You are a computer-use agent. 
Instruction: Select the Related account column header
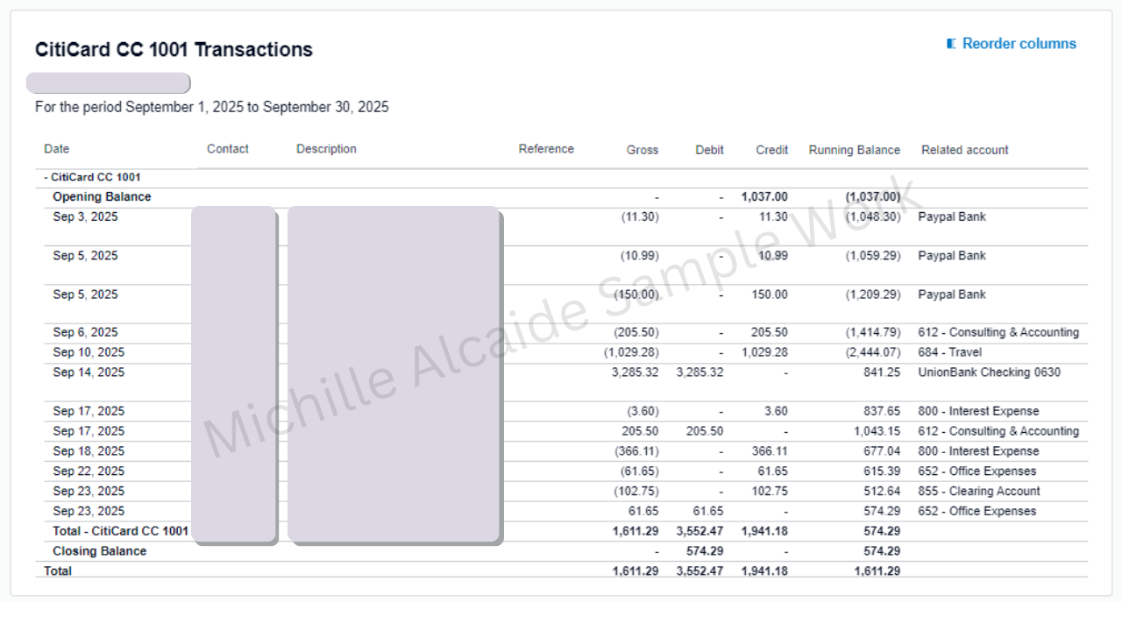point(965,150)
